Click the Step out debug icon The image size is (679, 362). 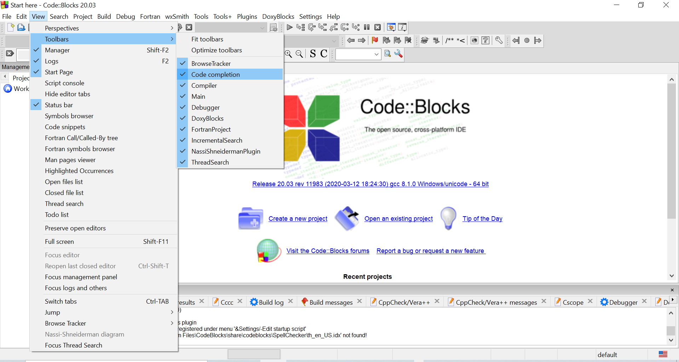click(334, 27)
